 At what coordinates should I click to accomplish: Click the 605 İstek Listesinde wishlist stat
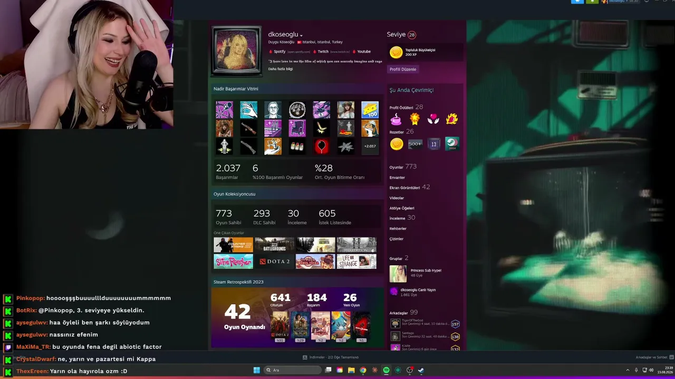335,216
